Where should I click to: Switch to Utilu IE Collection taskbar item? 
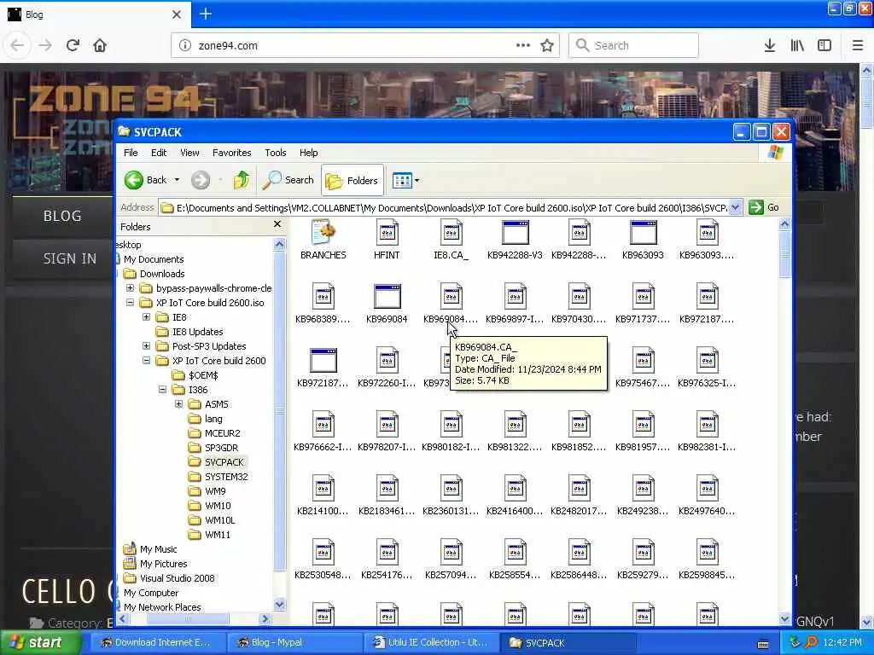coord(431,642)
